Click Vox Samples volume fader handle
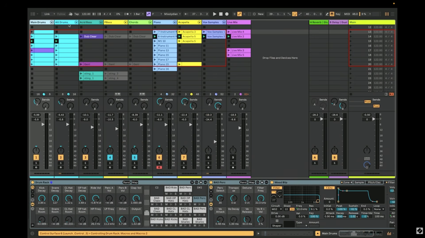This screenshot has width=425, height=238. 215,142
